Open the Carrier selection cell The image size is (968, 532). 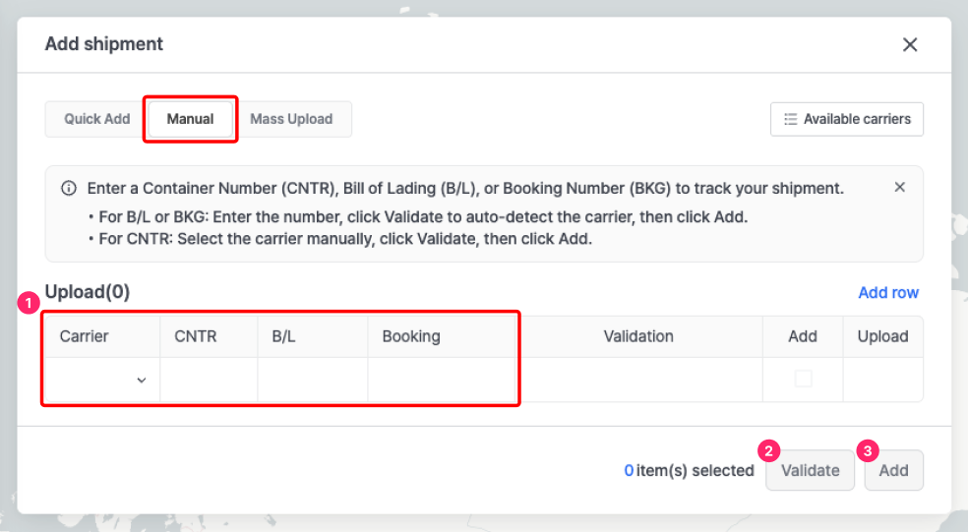tap(102, 380)
